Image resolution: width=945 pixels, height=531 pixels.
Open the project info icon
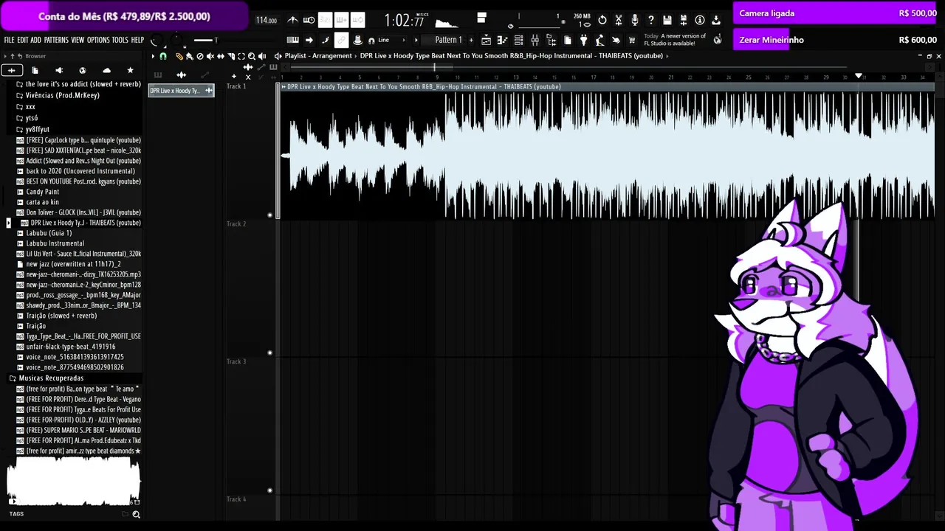pyautogui.click(x=700, y=20)
